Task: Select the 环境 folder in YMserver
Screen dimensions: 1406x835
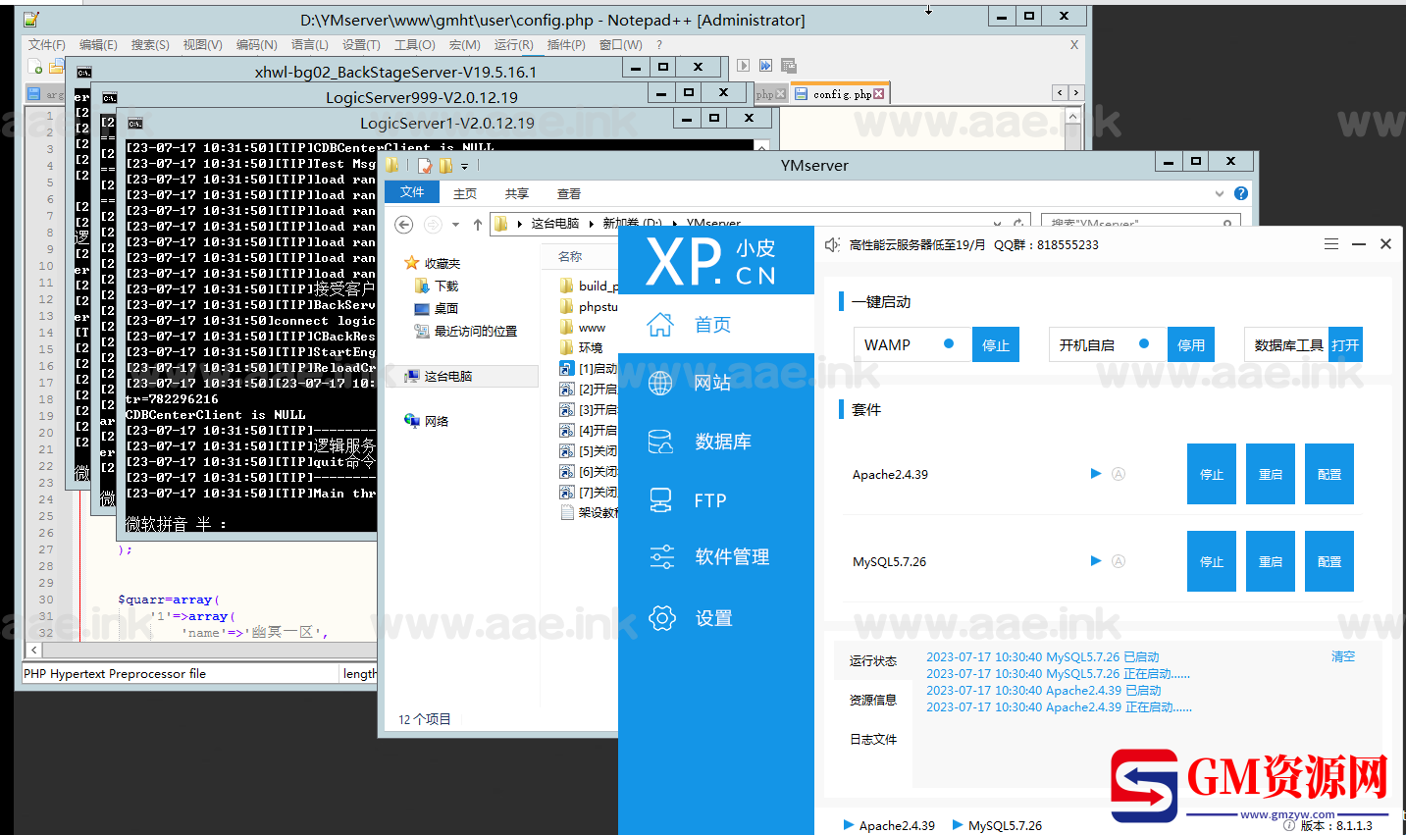Action: [591, 347]
